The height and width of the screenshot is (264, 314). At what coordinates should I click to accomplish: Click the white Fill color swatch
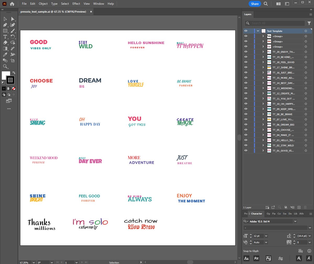click(x=6, y=75)
